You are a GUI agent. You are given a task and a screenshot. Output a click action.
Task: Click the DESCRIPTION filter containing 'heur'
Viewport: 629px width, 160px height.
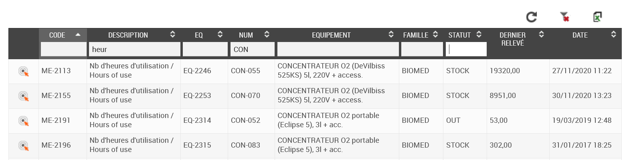tap(134, 49)
